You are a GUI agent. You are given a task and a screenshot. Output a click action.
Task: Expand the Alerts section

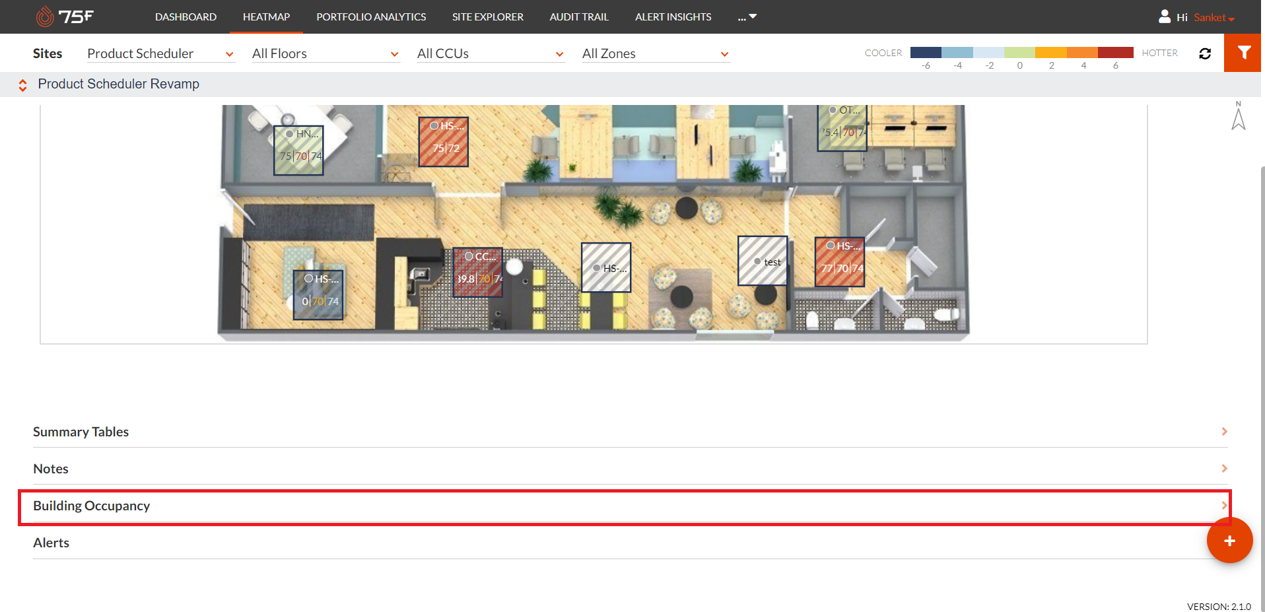[630, 543]
